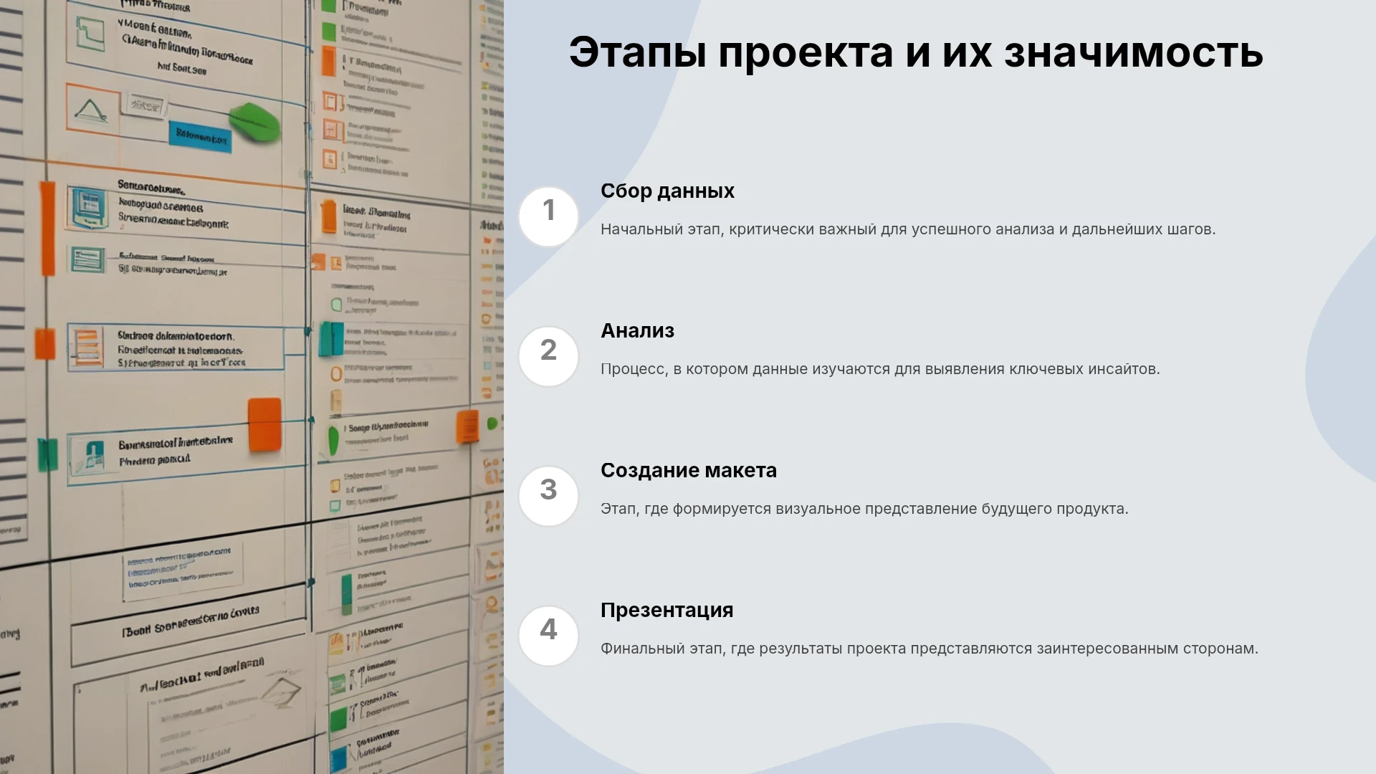Click the number 1 circle badge

point(548,216)
